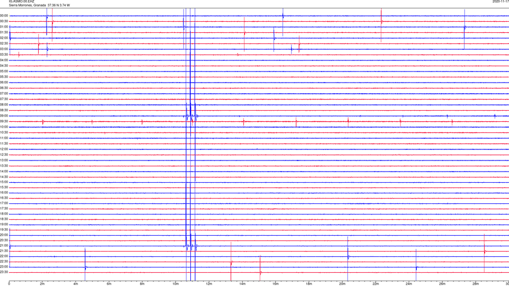Click the 02:00 trace label

(4, 38)
